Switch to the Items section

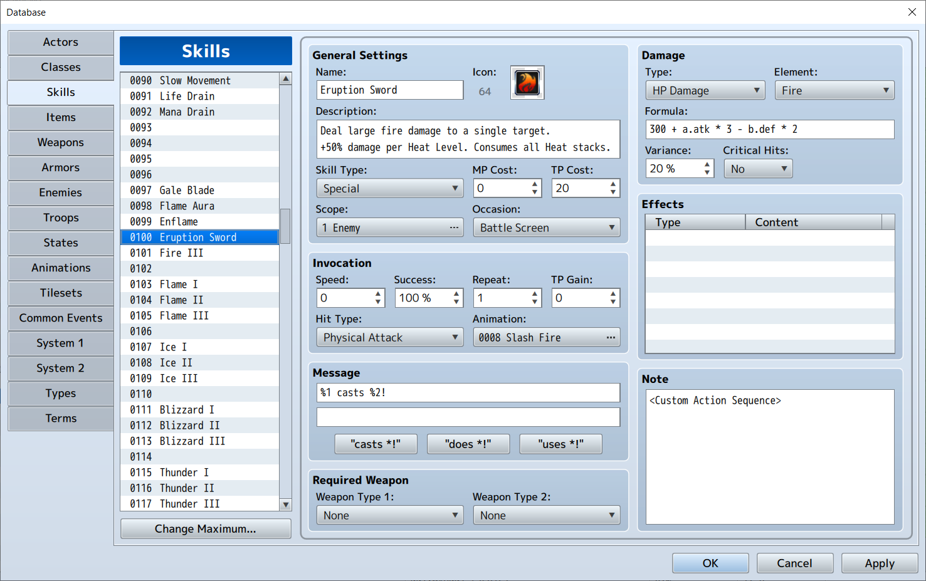pyautogui.click(x=60, y=117)
